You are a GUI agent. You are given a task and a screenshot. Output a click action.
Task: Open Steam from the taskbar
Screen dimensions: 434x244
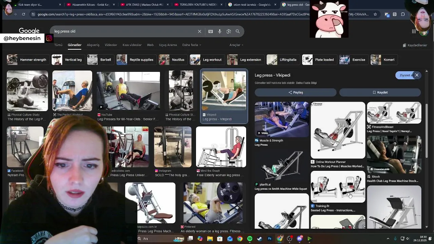point(259,239)
